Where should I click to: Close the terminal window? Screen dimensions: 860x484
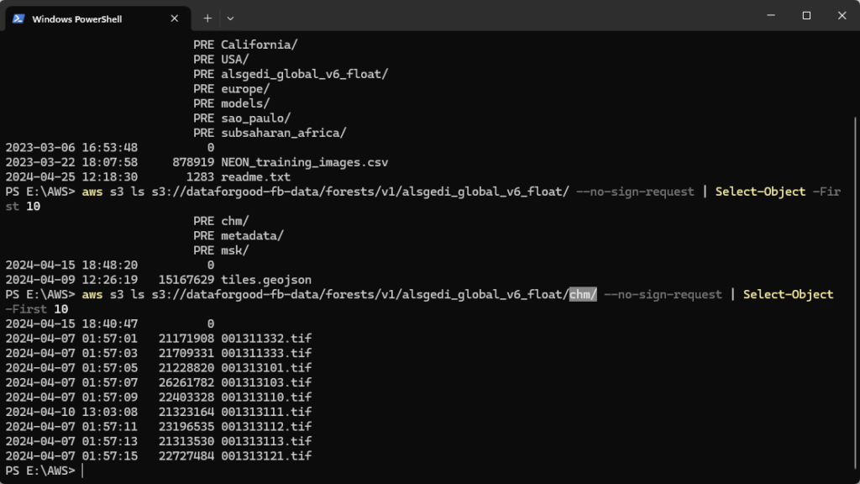pyautogui.click(x=842, y=15)
